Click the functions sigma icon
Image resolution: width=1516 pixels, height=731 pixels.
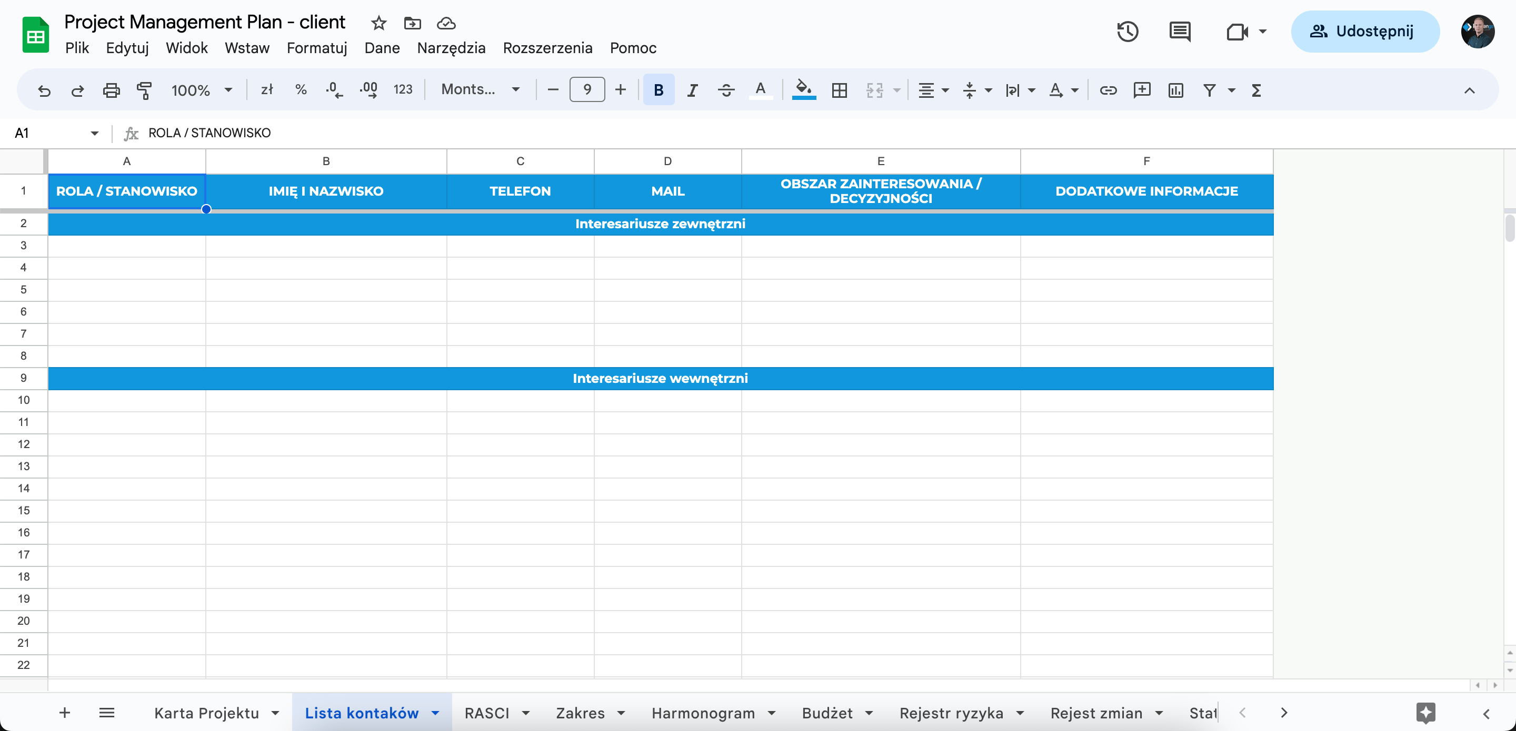click(1256, 90)
